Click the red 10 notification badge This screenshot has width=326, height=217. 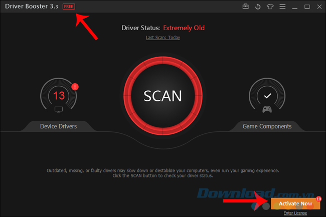coord(318,199)
